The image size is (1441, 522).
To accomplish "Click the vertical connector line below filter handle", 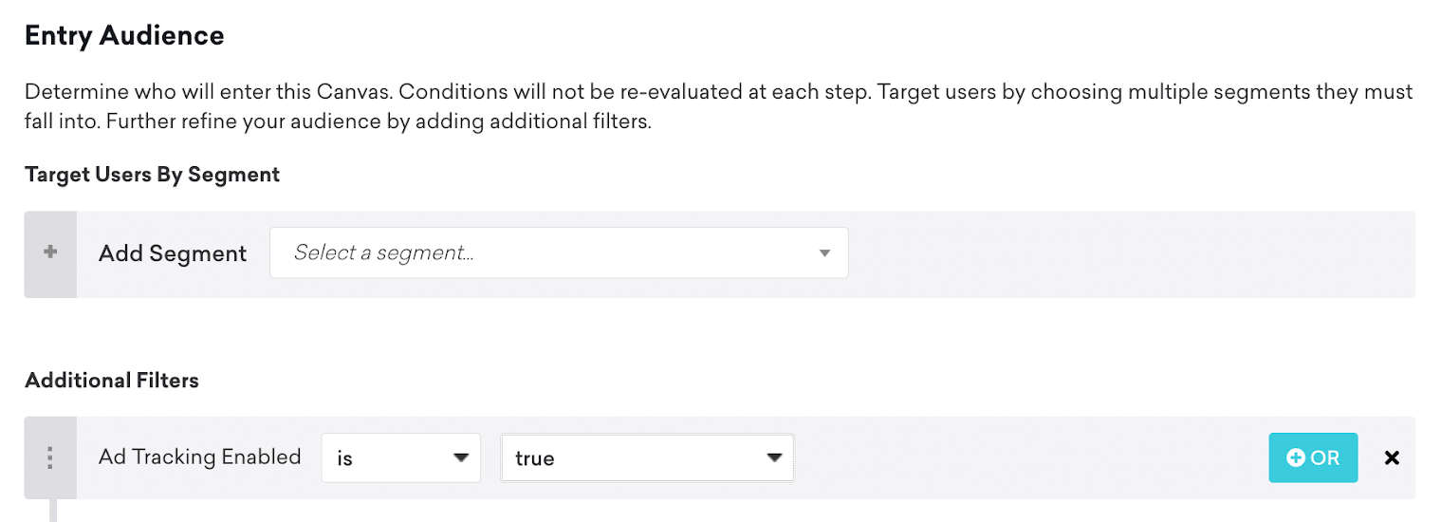I will point(53,510).
